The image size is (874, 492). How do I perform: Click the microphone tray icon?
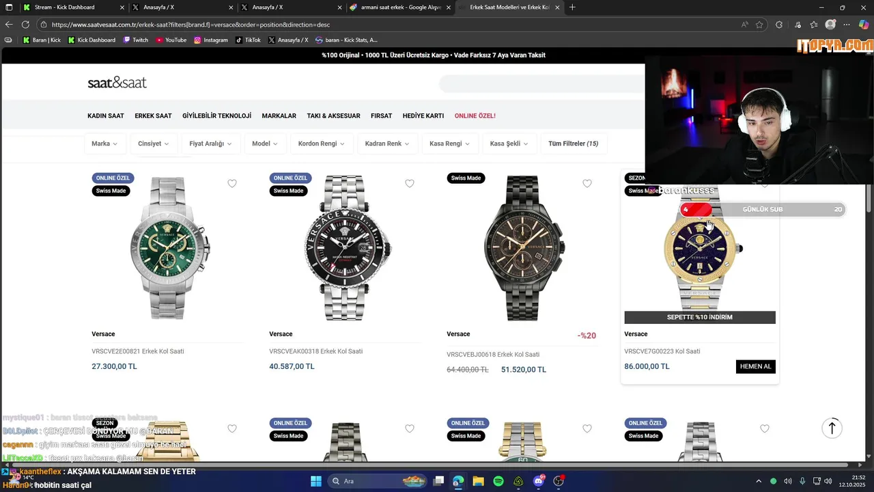coord(802,481)
